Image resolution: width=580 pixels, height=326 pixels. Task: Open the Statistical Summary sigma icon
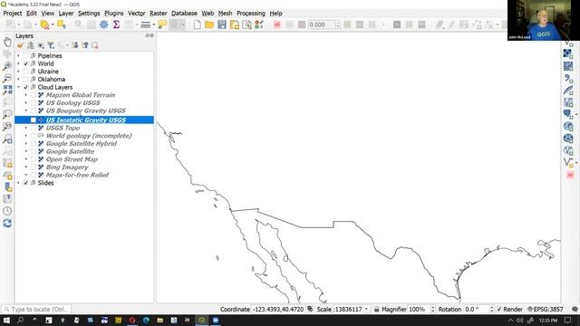pos(116,24)
